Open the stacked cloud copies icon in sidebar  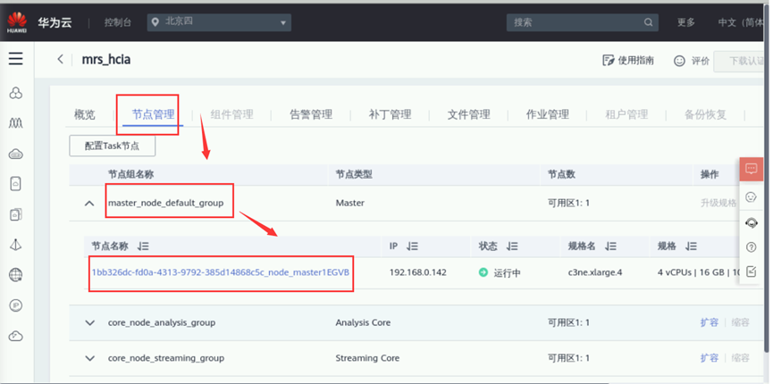(x=16, y=214)
